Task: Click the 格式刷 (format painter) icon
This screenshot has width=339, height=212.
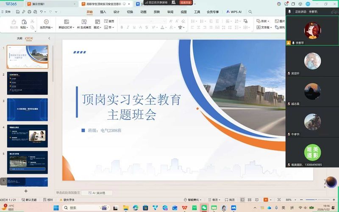Action: tap(14, 22)
